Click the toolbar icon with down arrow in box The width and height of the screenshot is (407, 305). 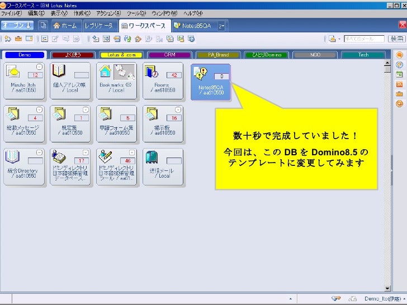pos(106,39)
